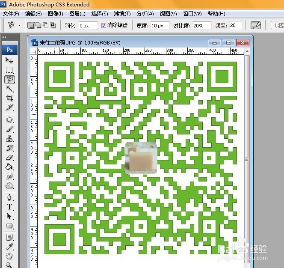Open the tool preset picker dropdown

pyautogui.click(x=19, y=26)
